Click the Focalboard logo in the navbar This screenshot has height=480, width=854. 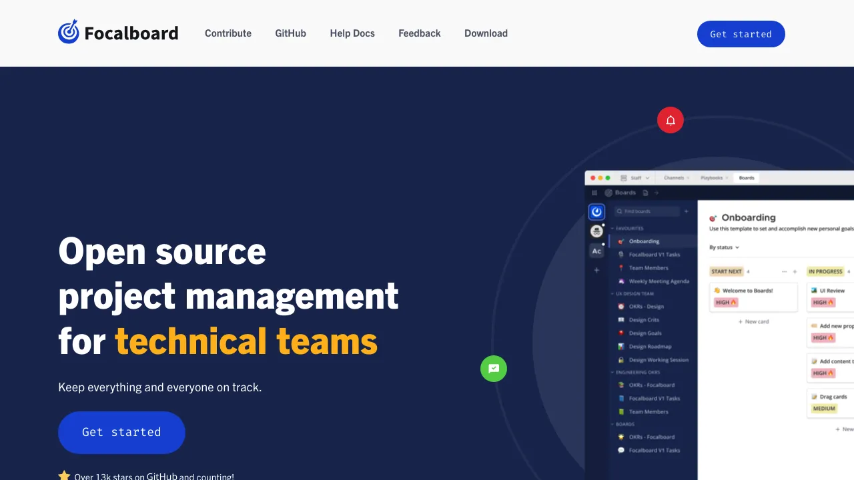pyautogui.click(x=118, y=33)
